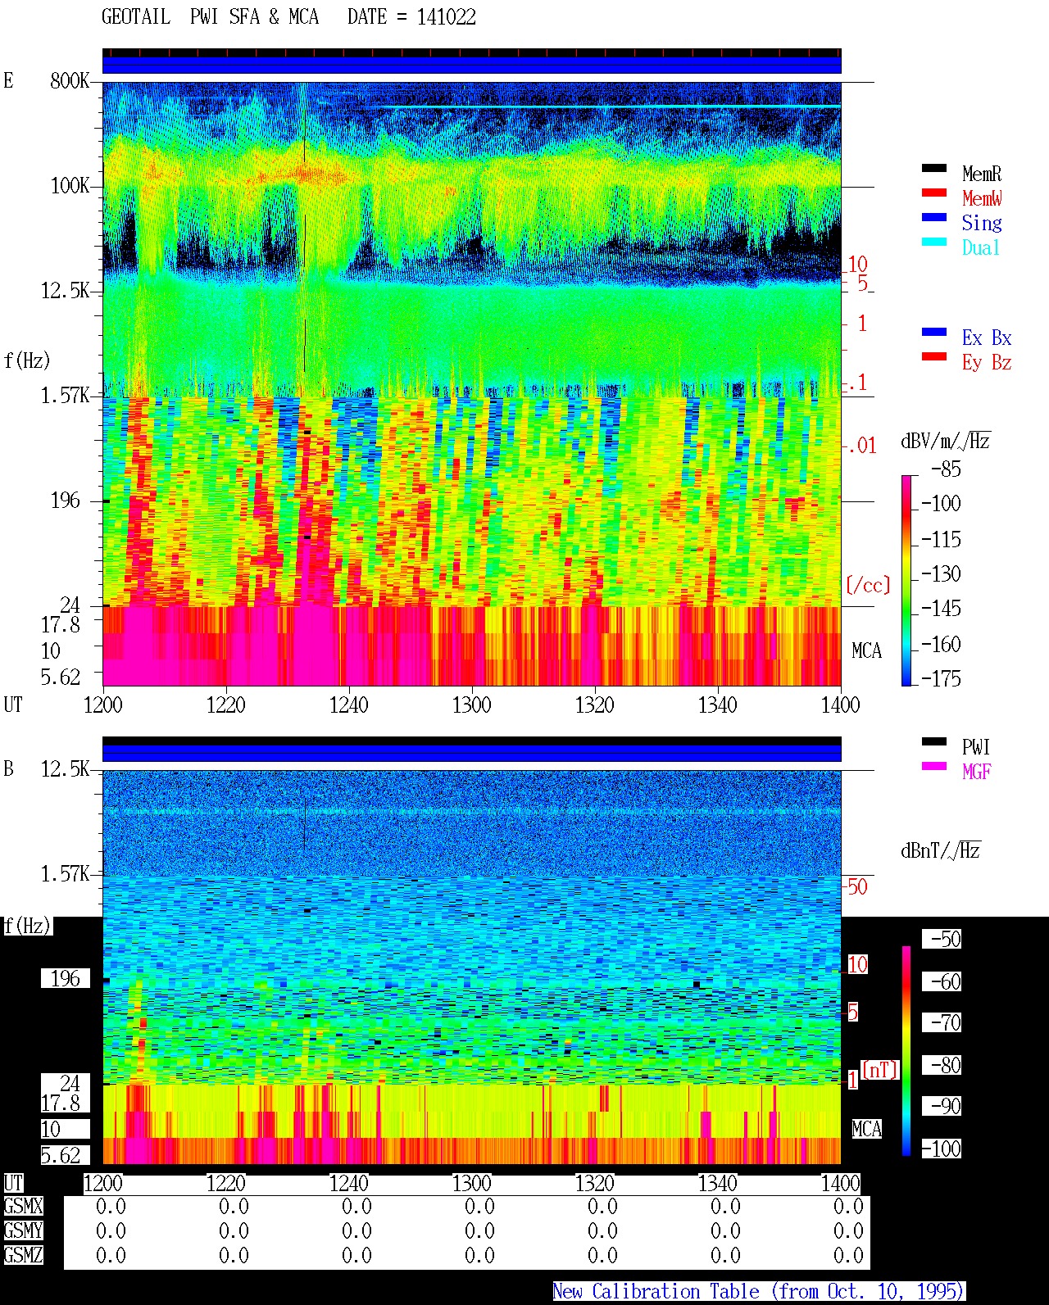Click the DATE = 141022 text

point(411,17)
